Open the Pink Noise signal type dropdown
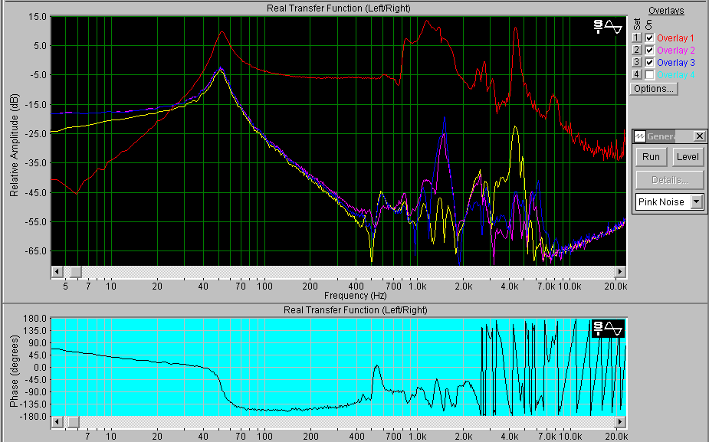Image resolution: width=709 pixels, height=442 pixels. pyautogui.click(x=696, y=201)
